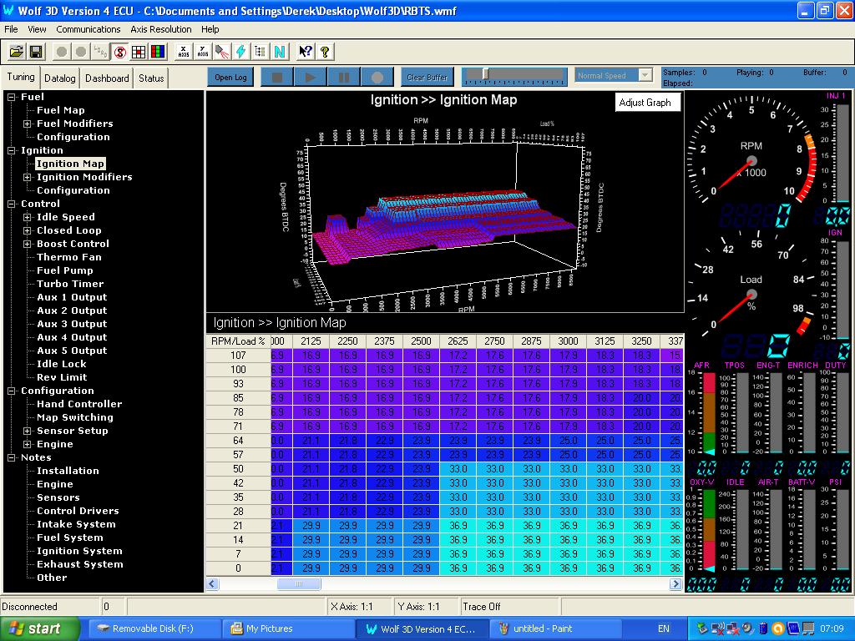Click the save floppy disk icon
Screen dimensions: 855x641
click(x=36, y=52)
